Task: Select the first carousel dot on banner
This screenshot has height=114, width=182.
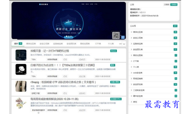Action: [67, 36]
